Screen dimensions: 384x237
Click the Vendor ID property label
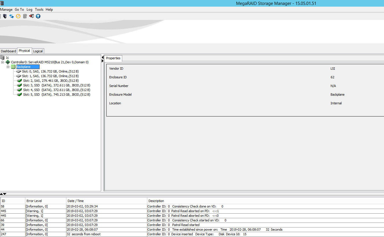[116, 68]
